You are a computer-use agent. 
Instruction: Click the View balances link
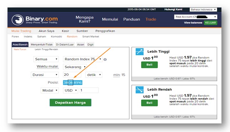click(193, 23)
